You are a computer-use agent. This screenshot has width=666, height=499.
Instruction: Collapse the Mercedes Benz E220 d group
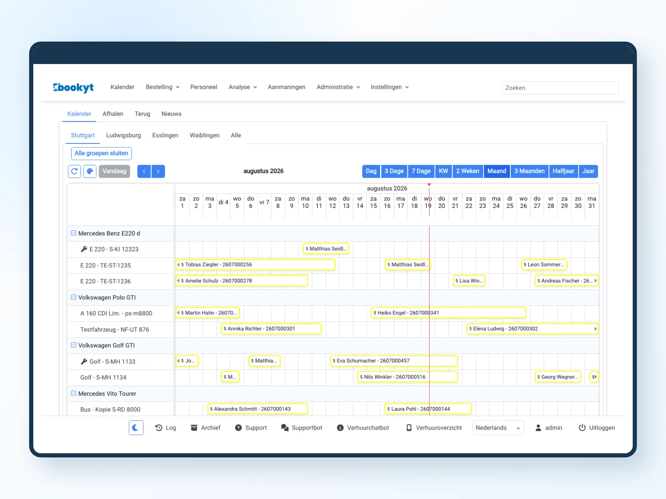coord(74,233)
